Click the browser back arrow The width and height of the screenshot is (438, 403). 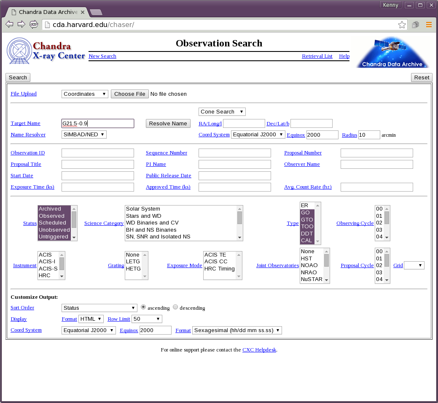(x=9, y=24)
